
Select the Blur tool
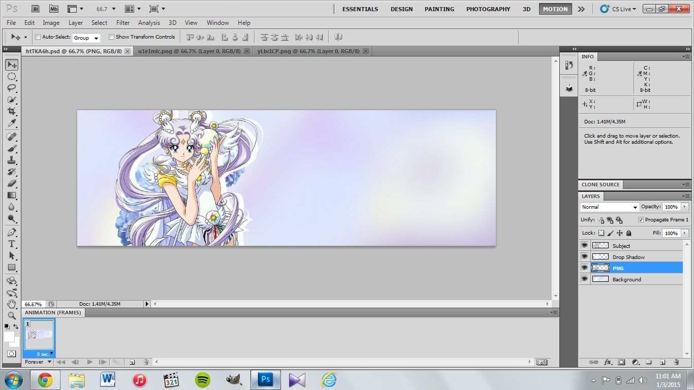click(x=12, y=207)
